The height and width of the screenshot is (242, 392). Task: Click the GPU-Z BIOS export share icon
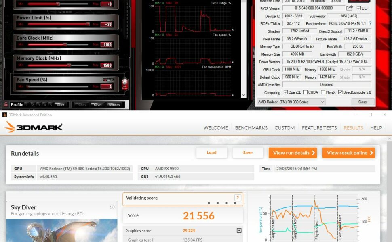point(350,8)
